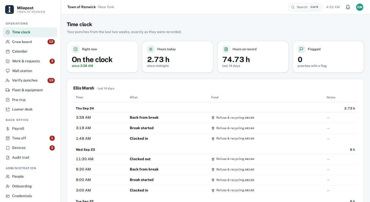Select the 1:48 AM Clocked in punch

pos(215,139)
